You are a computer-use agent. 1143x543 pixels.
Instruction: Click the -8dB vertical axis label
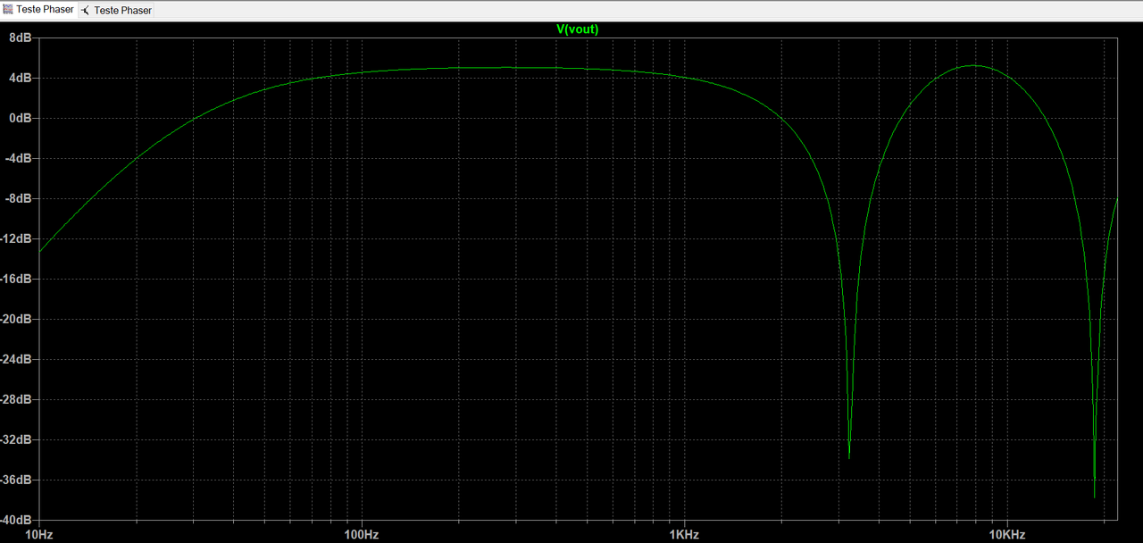[x=19, y=198]
